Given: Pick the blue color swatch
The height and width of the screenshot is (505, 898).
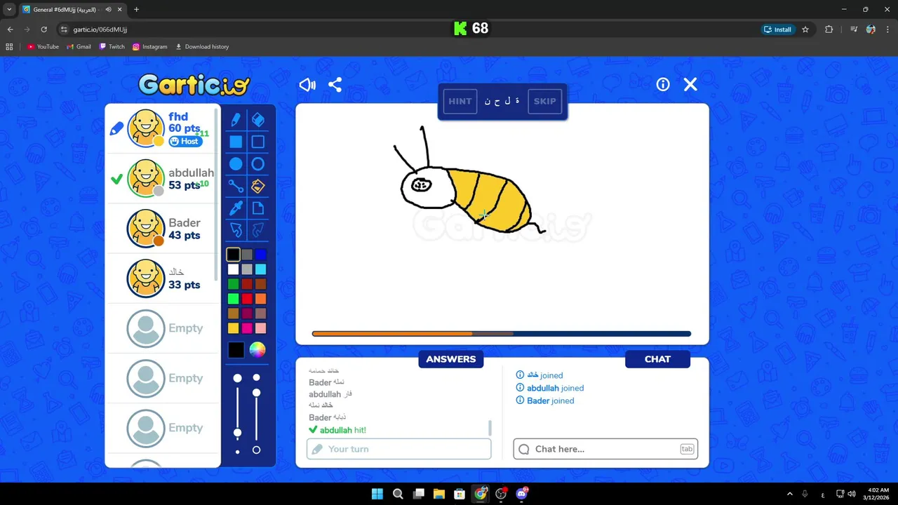Looking at the screenshot, I should [261, 255].
